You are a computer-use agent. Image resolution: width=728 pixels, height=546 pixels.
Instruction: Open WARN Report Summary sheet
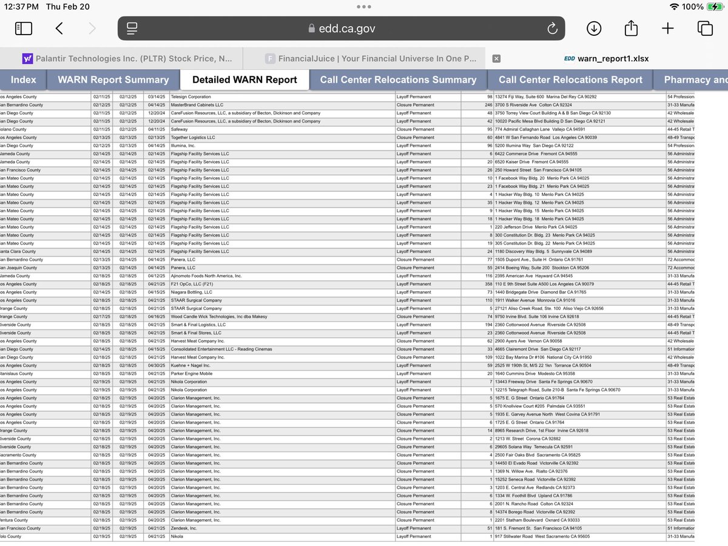click(x=113, y=79)
